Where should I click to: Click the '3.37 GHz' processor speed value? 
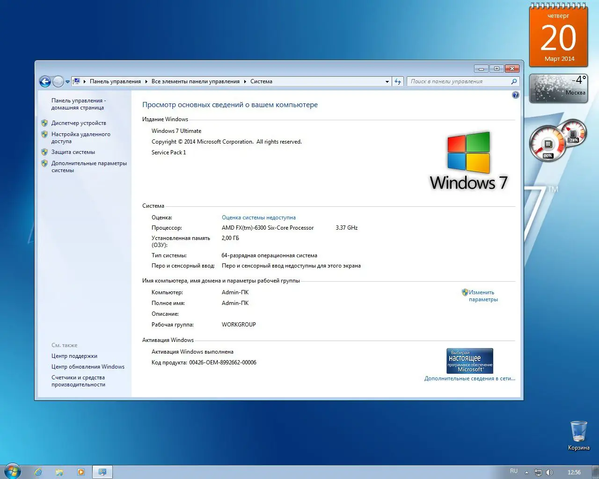click(346, 228)
